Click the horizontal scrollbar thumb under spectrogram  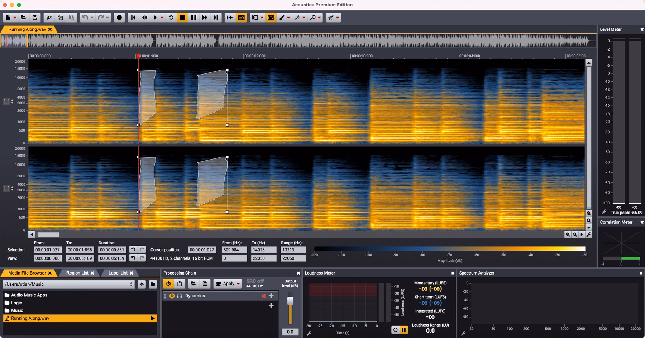tap(48, 234)
